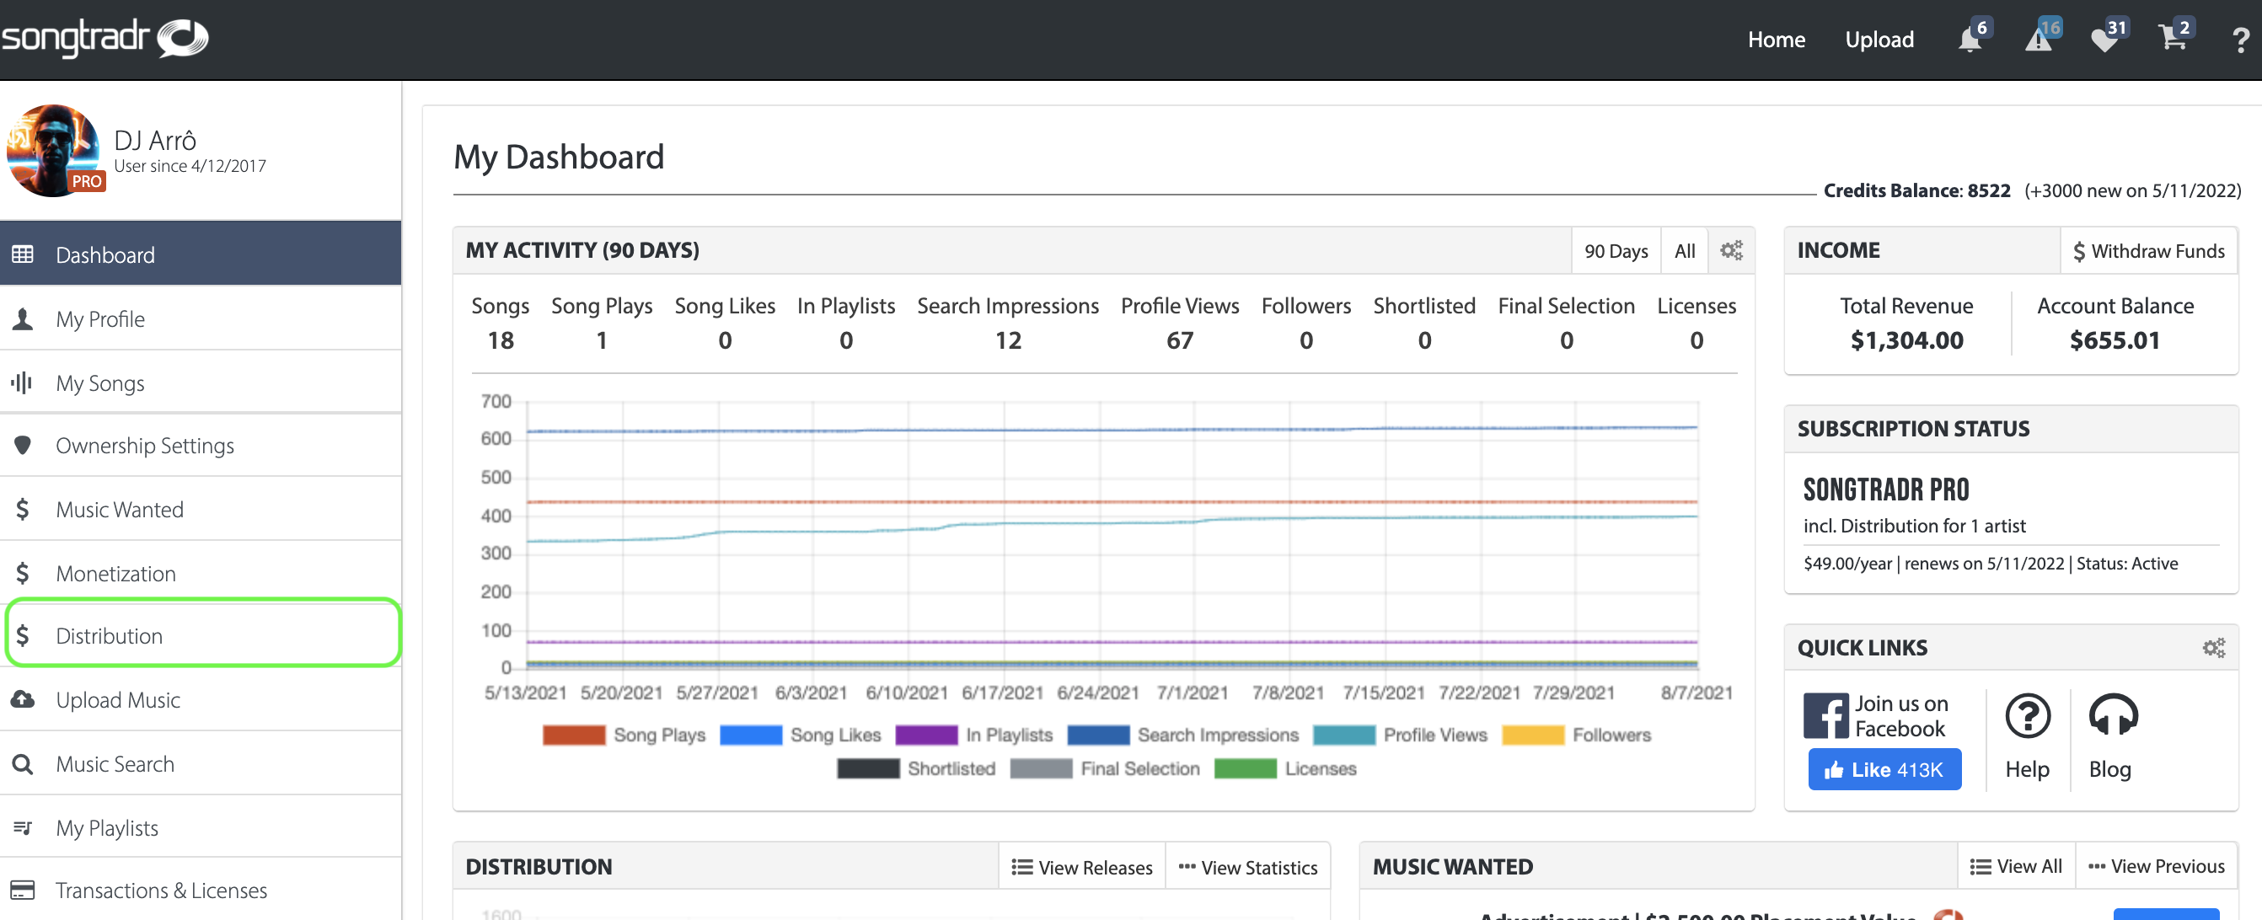The image size is (2262, 920).
Task: Open Quick Links settings gear icon
Action: (2214, 648)
